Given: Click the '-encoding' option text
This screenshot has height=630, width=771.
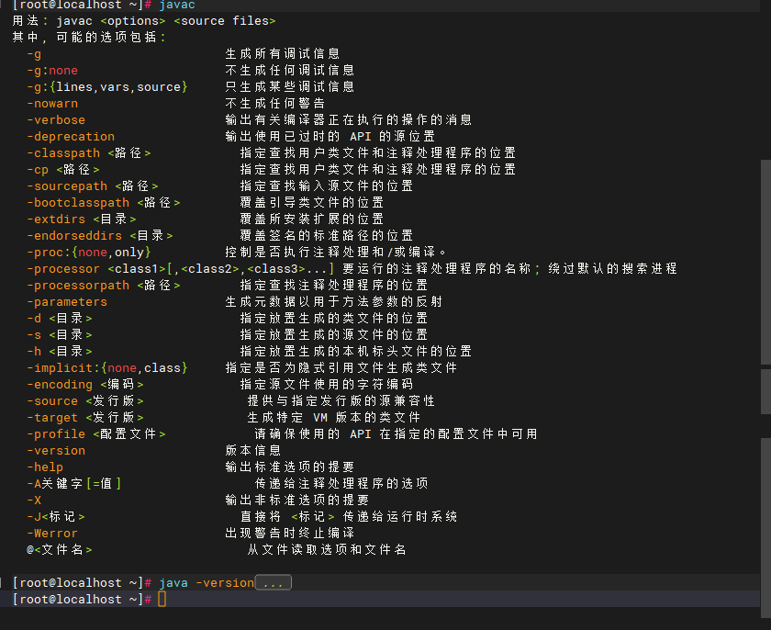Looking at the screenshot, I should point(60,384).
